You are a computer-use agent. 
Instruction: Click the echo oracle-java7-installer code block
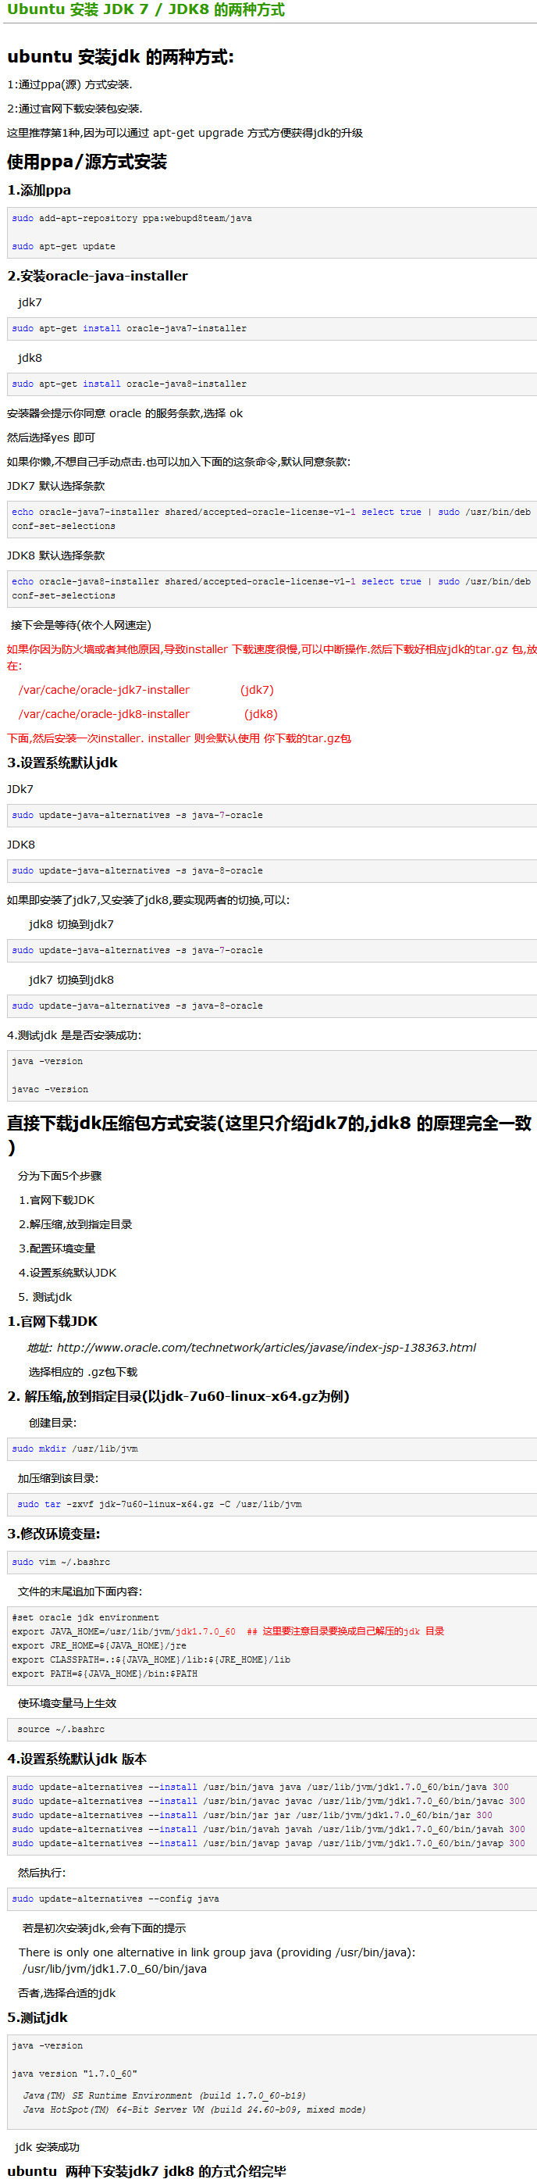tap(272, 519)
